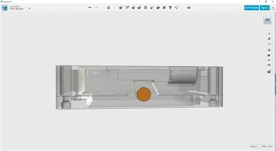
Task: Open the Sketch tool menu
Action: pos(127,7)
